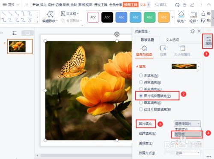Click the rotate handle above the picture

(117, 34)
